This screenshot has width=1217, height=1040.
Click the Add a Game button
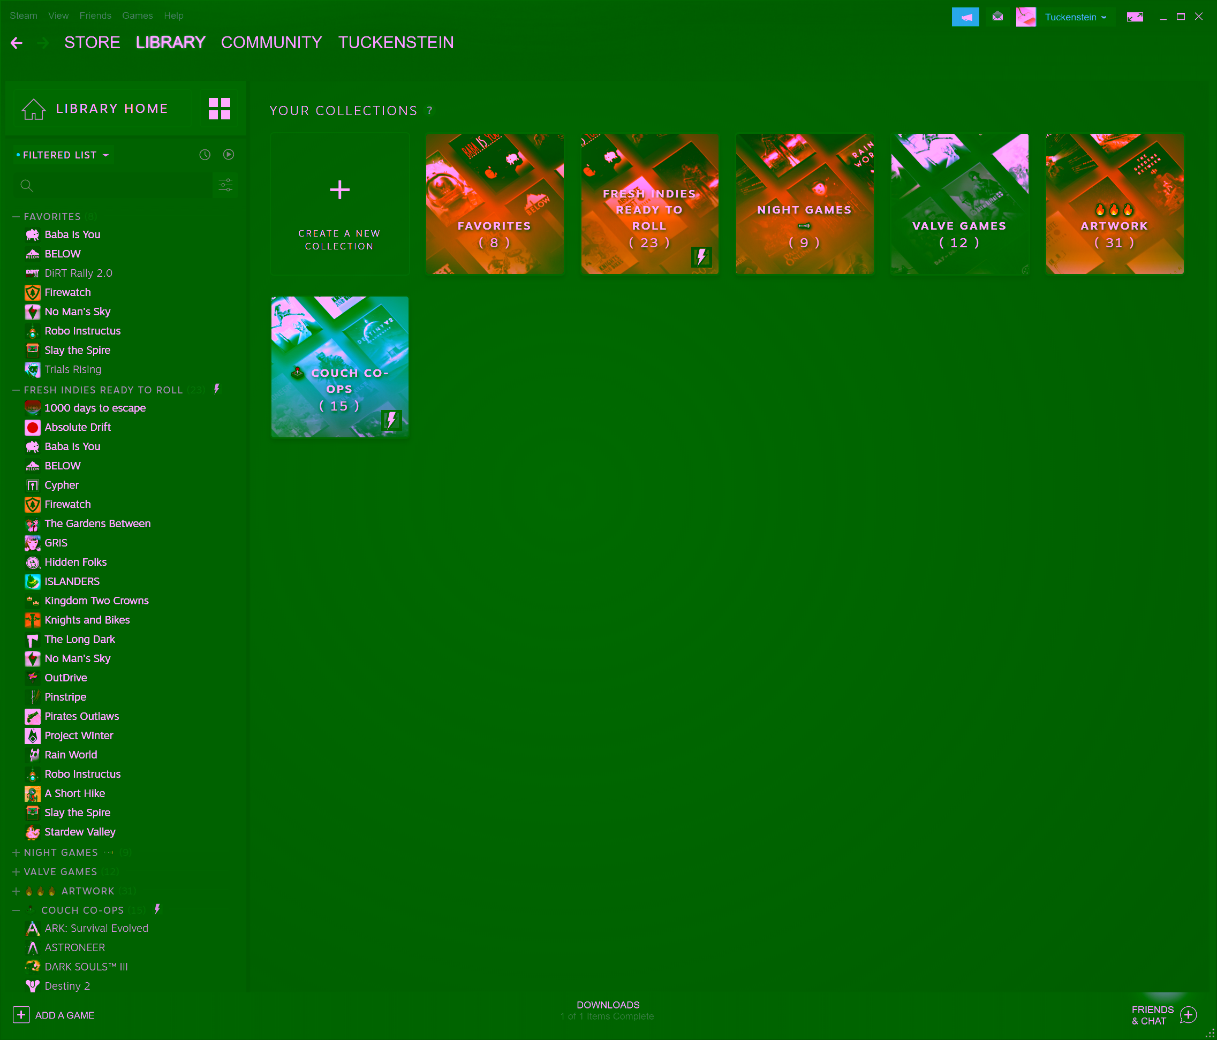click(x=54, y=1015)
